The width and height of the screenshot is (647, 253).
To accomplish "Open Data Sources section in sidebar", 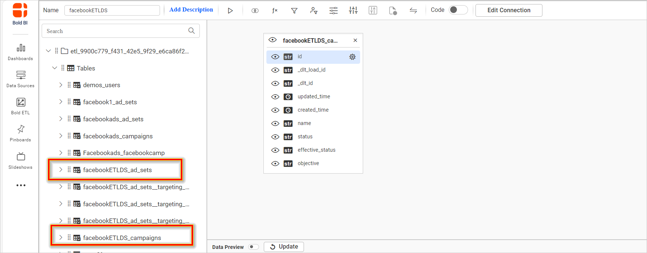I will tap(20, 79).
